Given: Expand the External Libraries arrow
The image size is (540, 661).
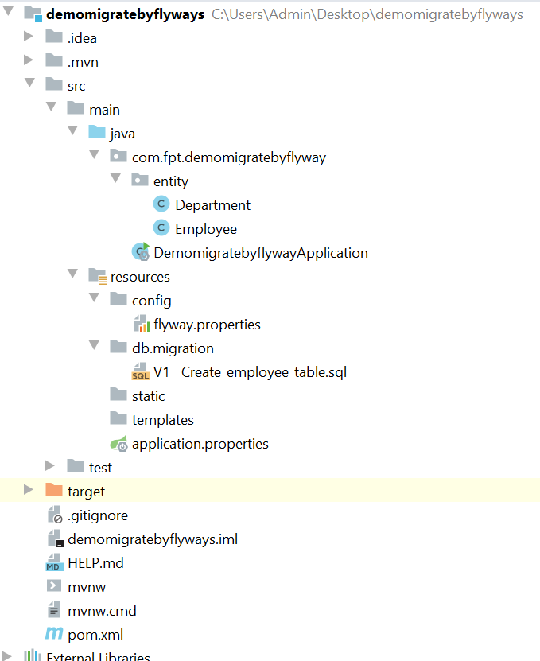Looking at the screenshot, I should click(7, 656).
